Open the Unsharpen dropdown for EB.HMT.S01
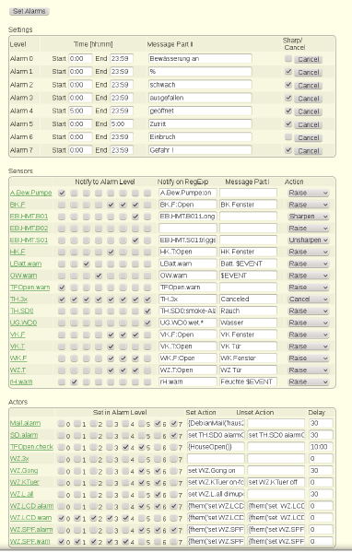This screenshot has height=552, width=352. (309, 241)
